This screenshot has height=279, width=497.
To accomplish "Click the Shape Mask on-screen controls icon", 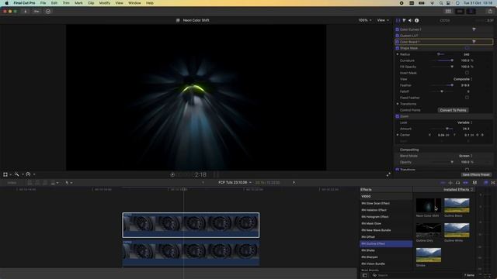I will 467,48.
